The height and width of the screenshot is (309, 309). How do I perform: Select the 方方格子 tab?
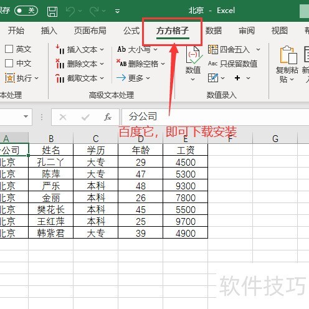pos(173,31)
